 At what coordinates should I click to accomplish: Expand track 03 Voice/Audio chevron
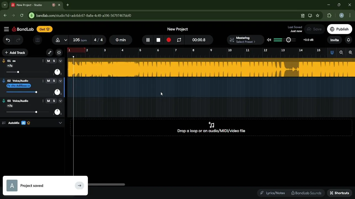[60, 101]
